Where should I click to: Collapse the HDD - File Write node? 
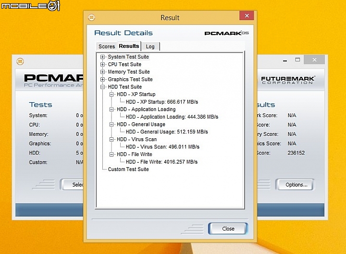point(111,154)
